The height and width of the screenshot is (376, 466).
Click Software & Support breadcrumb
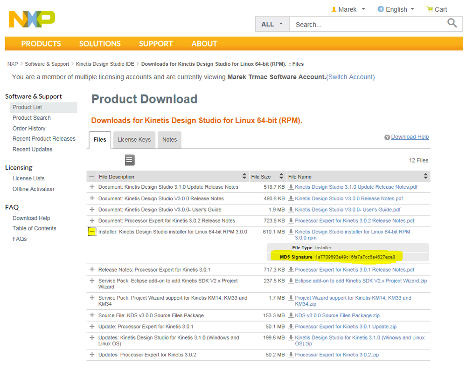[x=47, y=64]
